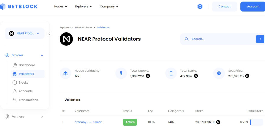
Task: Open Transactions in the sidebar
Action: click(28, 100)
